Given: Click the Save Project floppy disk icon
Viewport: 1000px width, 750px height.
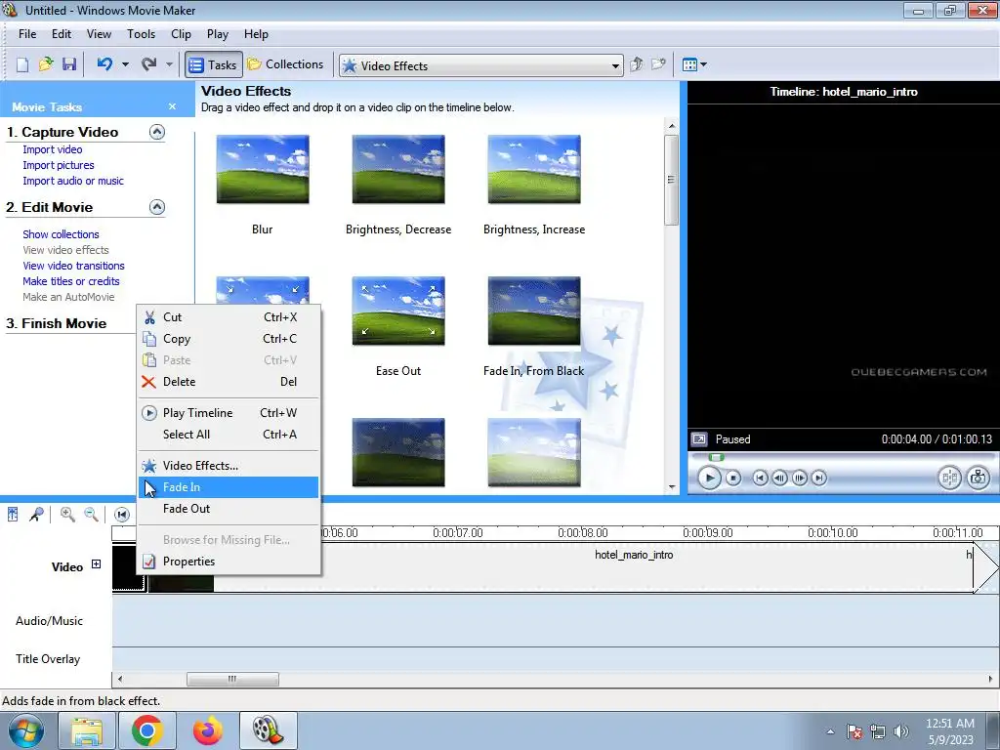Looking at the screenshot, I should click(x=69, y=64).
